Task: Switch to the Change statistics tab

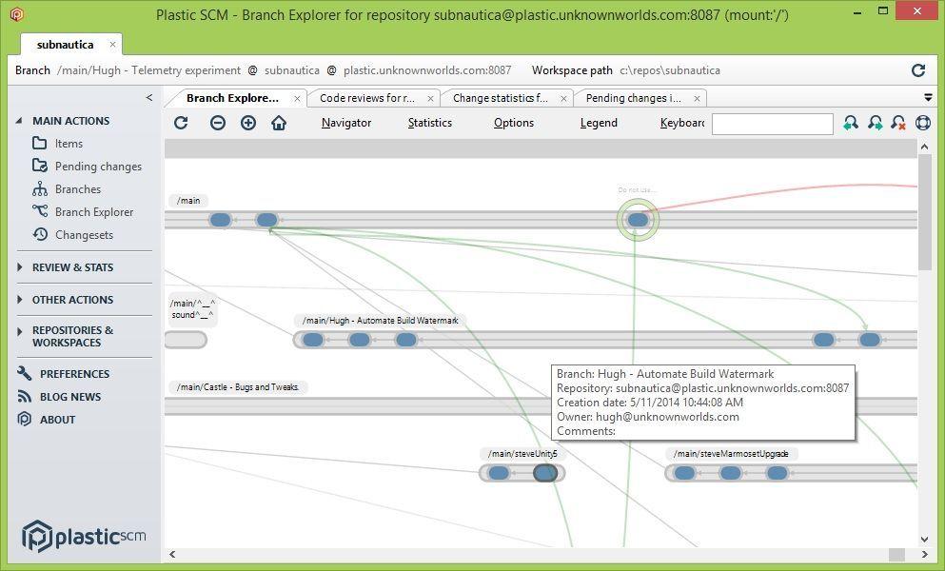Action: pyautogui.click(x=501, y=98)
